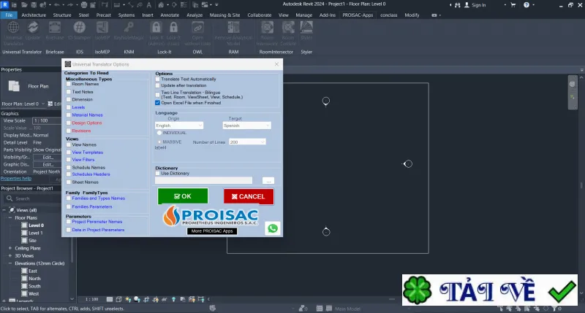Close the Universal Translator Options dialog

[x=276, y=64]
